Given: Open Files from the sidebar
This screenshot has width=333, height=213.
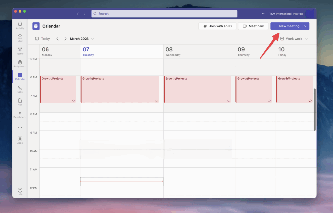Looking at the screenshot, I should [20, 102].
